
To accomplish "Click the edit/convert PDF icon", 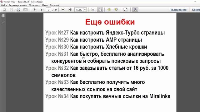I will click(x=5, y=10).
